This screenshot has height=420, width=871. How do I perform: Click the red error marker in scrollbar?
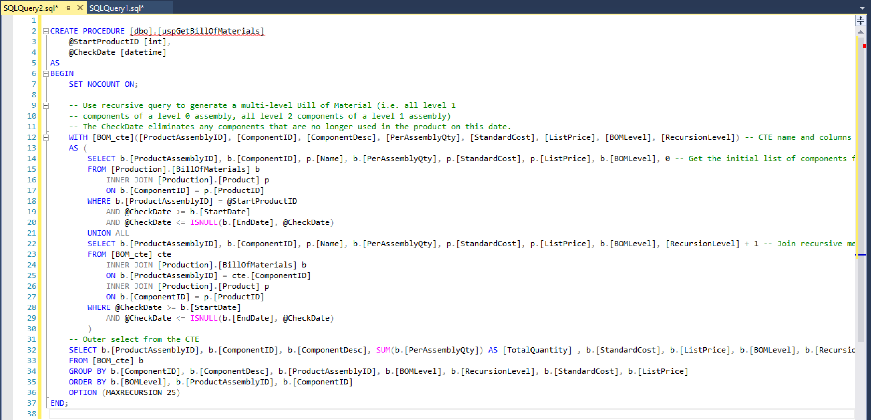pos(864,46)
